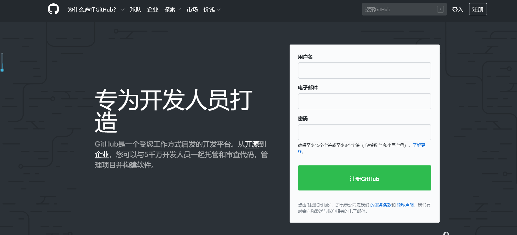Viewport: 517px width, 235px height.
Task: Expand the 价钱 dropdown menu
Action: pyautogui.click(x=212, y=10)
